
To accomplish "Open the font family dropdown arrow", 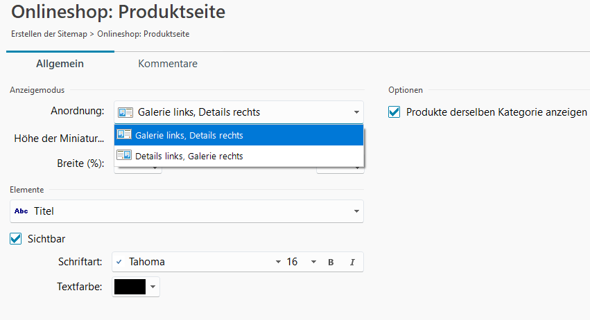I will tap(278, 262).
